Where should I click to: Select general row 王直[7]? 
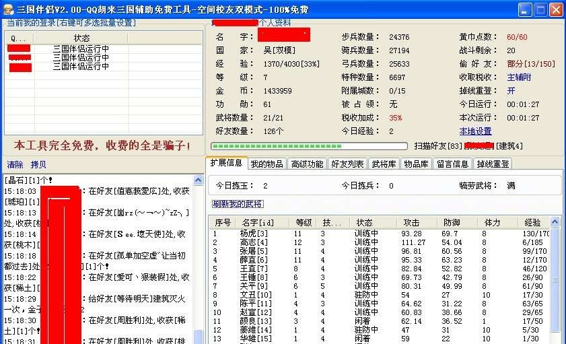(379, 269)
